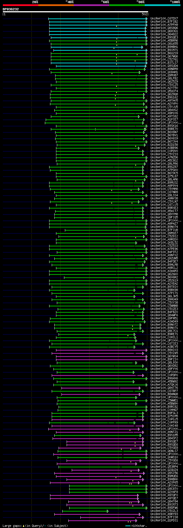Select hit UniRef100_B9IM71
183x528 pixels.
coord(164,50)
